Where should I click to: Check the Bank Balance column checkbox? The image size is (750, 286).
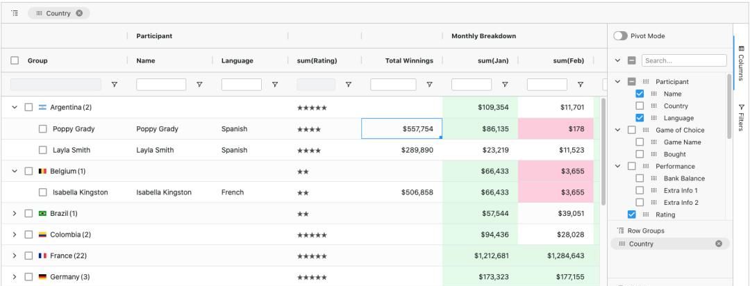pyautogui.click(x=641, y=178)
